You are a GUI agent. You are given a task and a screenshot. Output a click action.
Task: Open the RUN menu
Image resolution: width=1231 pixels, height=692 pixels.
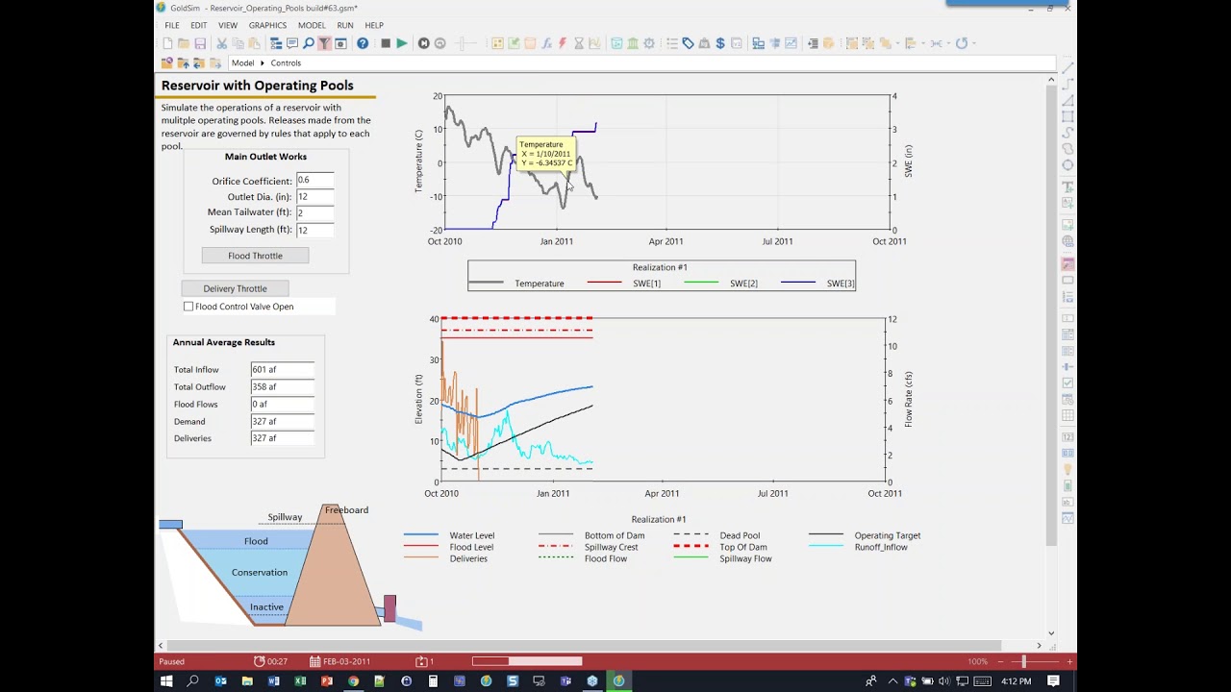pyautogui.click(x=345, y=25)
